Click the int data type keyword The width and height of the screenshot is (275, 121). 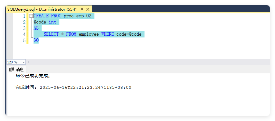52,22
